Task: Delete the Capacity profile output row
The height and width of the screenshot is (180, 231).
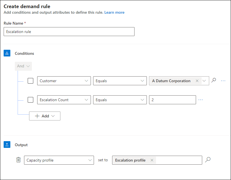Action: pos(18,160)
